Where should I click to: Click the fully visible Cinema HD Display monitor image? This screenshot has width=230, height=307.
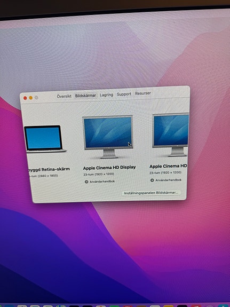(108, 137)
